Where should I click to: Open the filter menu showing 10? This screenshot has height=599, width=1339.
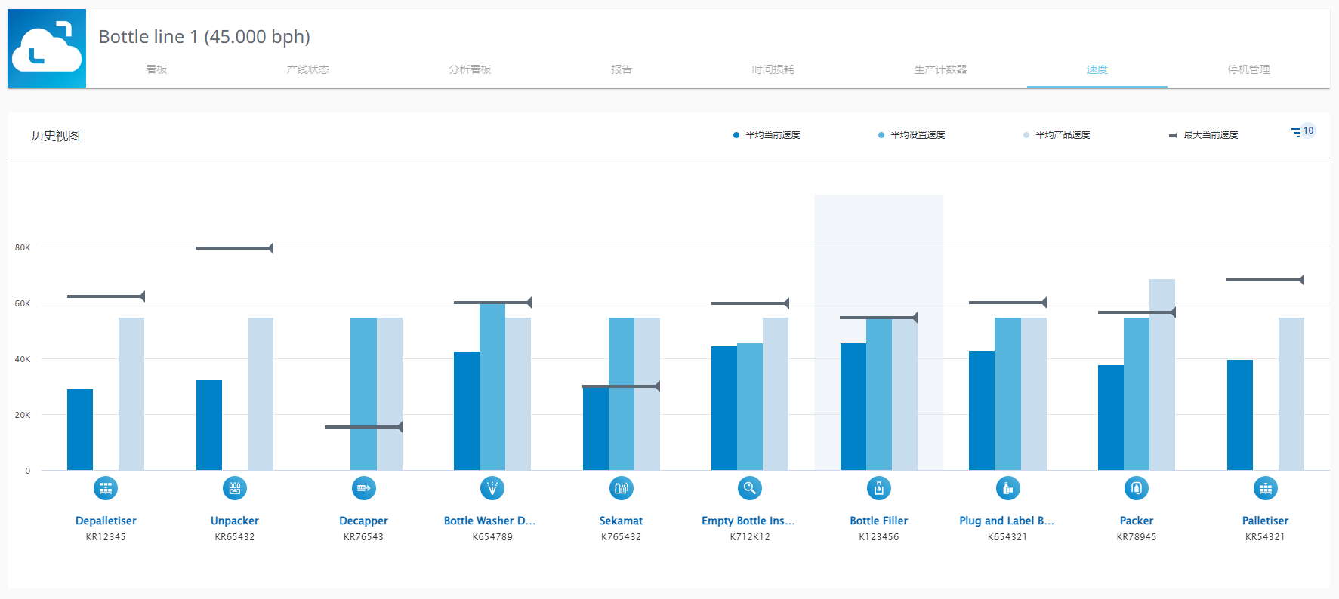(1302, 131)
